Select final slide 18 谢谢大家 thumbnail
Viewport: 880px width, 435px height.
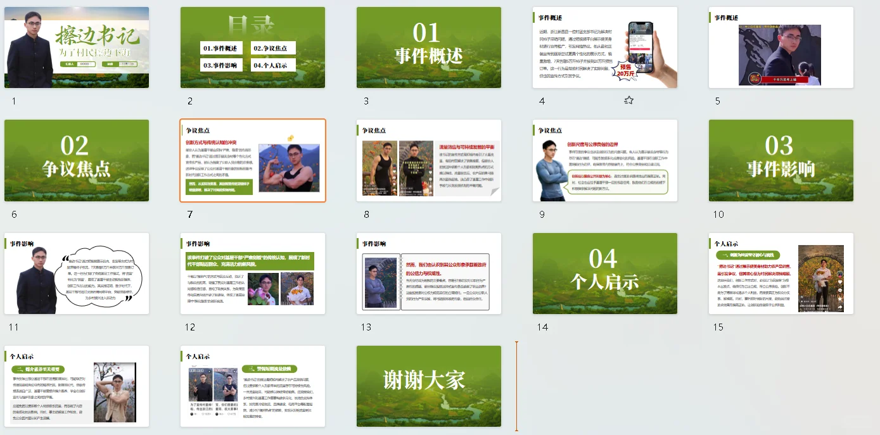pyautogui.click(x=429, y=386)
